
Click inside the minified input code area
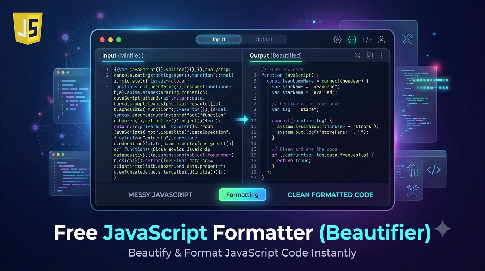173,124
